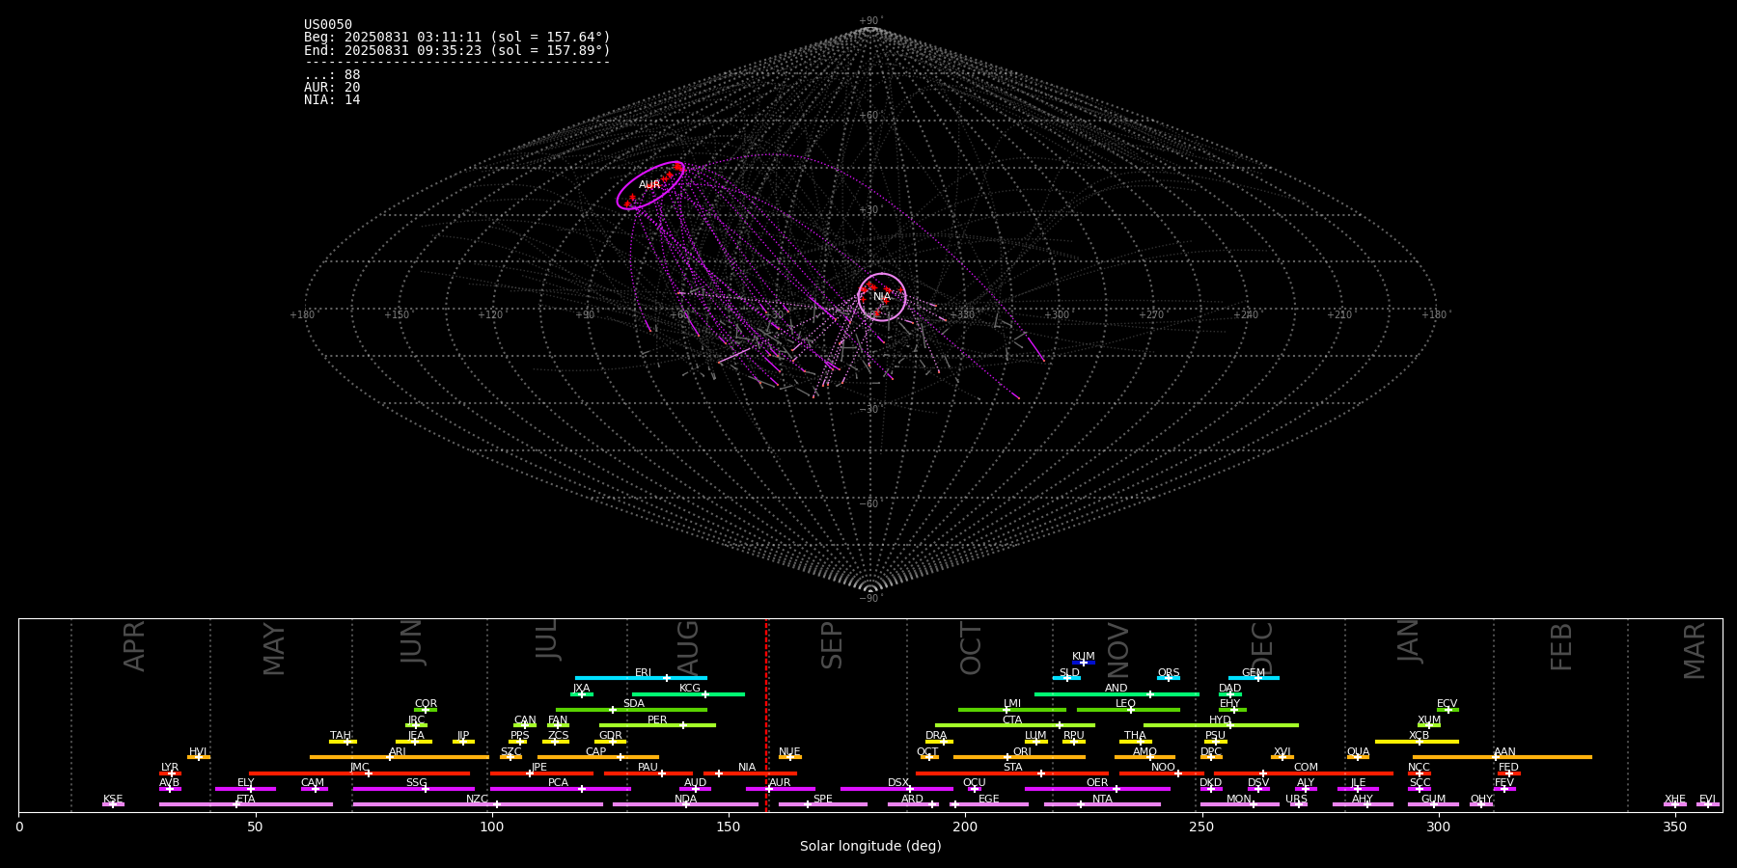Click the KSE shower label
This screenshot has width=1737, height=868.
click(x=113, y=800)
